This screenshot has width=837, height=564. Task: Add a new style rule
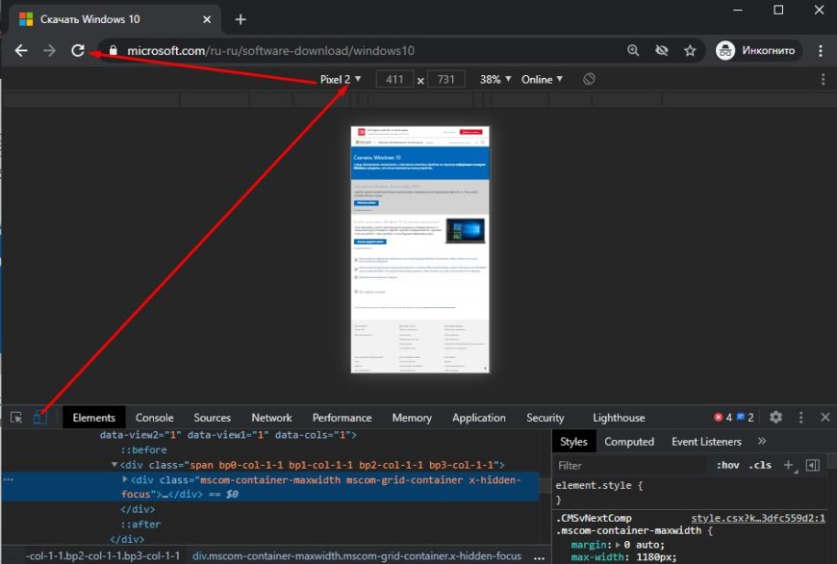point(789,465)
